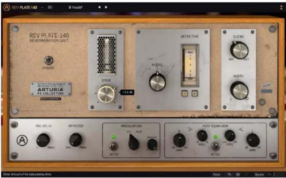Go to the next preset arrow
This screenshot has height=178, width=286.
point(106,7)
